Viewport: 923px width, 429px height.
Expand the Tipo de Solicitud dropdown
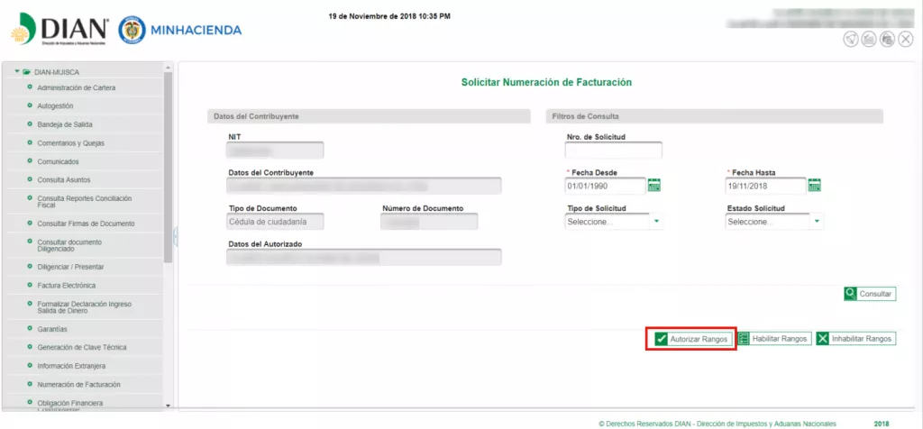tap(656, 222)
